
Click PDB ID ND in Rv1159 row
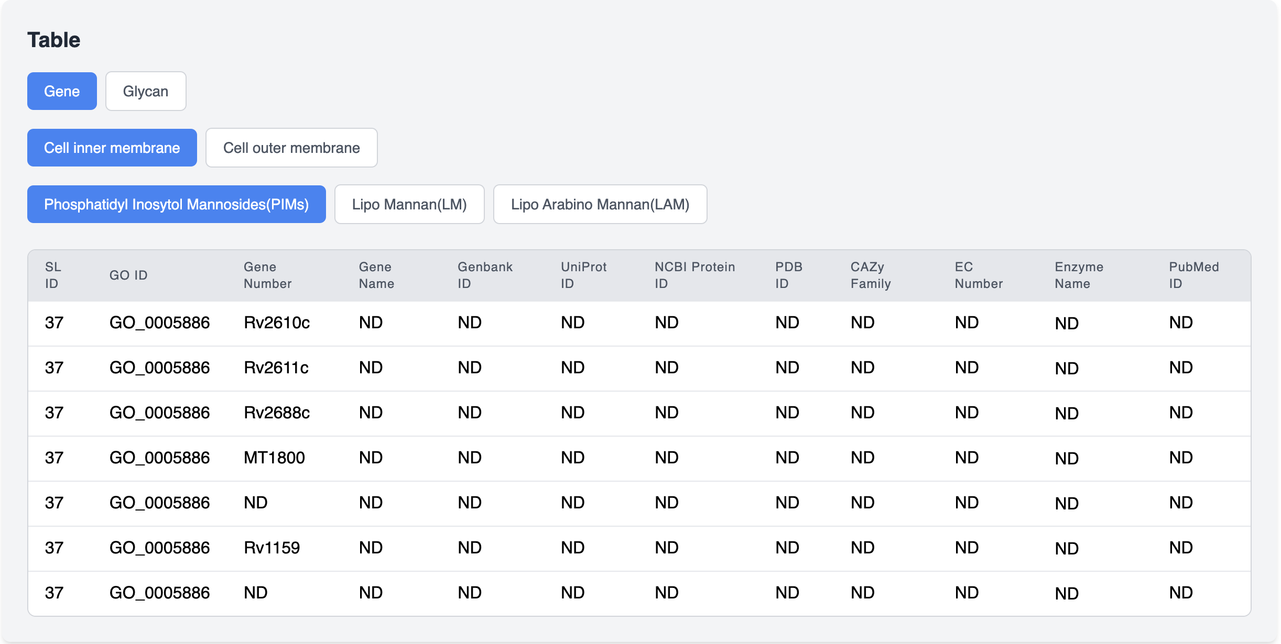(x=787, y=548)
